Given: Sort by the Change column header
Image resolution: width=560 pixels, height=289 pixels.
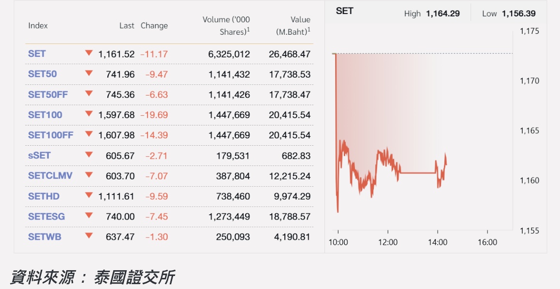Looking at the screenshot, I should [x=154, y=26].
